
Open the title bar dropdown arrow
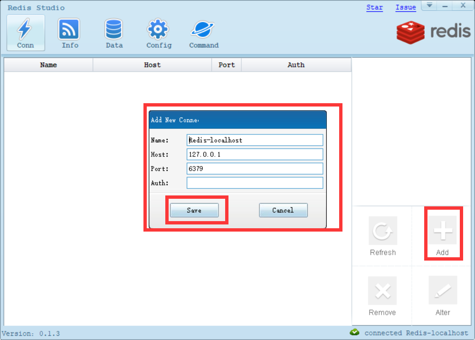(429, 5)
